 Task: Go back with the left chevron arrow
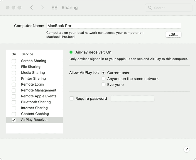click(x=32, y=8)
